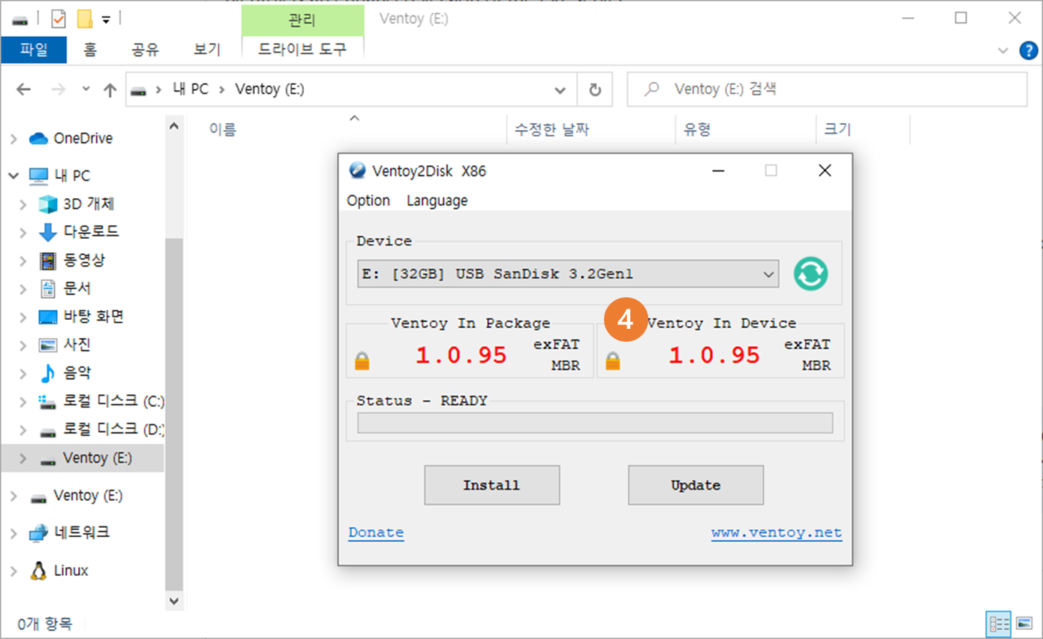This screenshot has height=639, width=1043.
Task: Open the www.ventoy.net link
Action: (777, 533)
